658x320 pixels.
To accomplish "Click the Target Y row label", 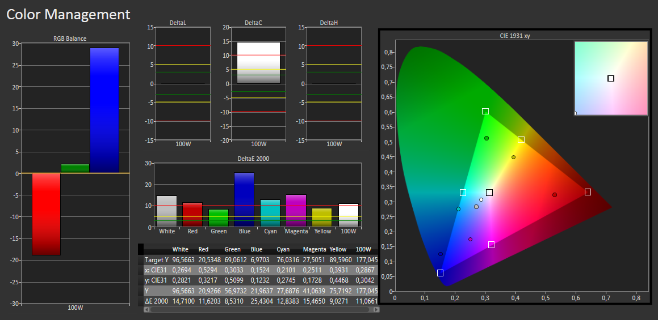I will 157,260.
